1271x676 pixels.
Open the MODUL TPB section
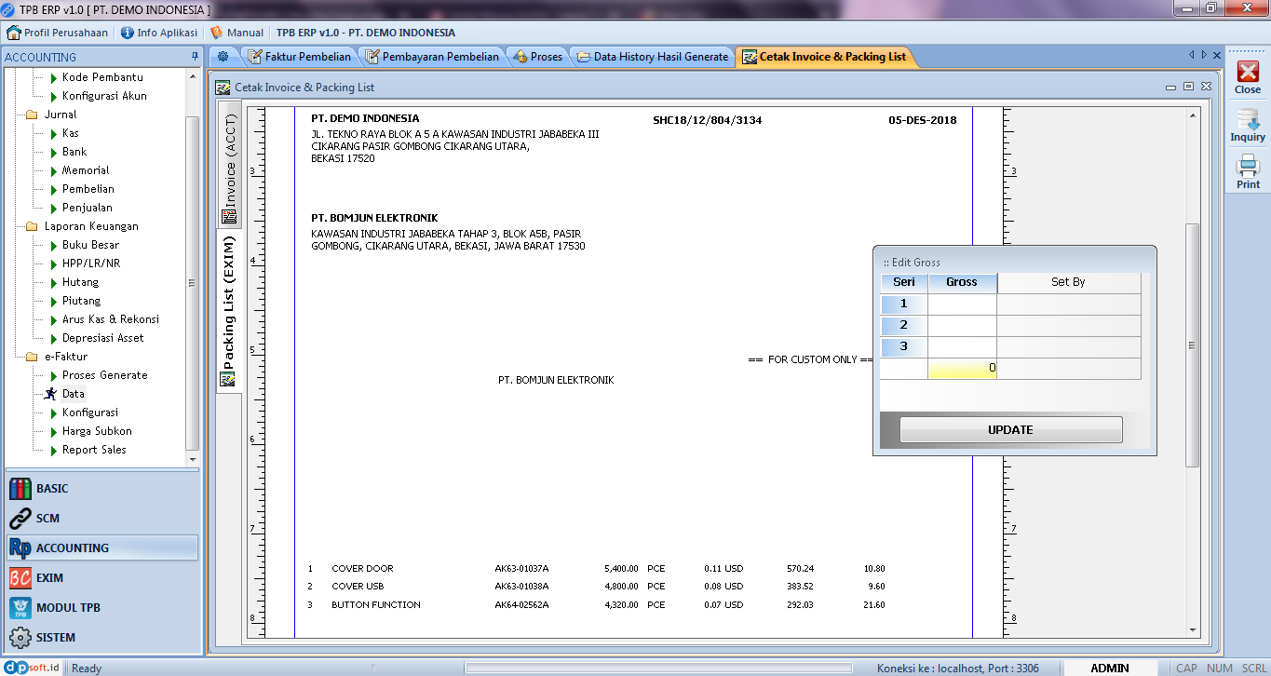(x=67, y=608)
